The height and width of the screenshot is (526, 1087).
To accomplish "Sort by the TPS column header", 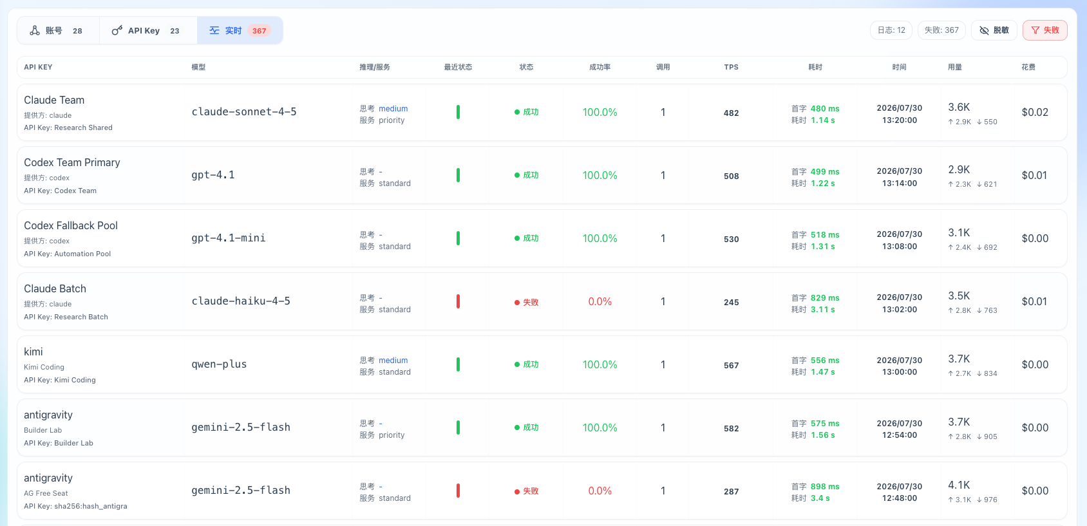I will (731, 67).
